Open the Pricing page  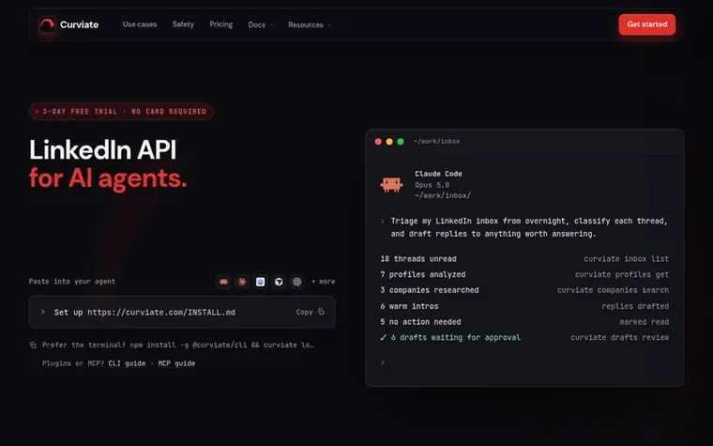point(221,24)
